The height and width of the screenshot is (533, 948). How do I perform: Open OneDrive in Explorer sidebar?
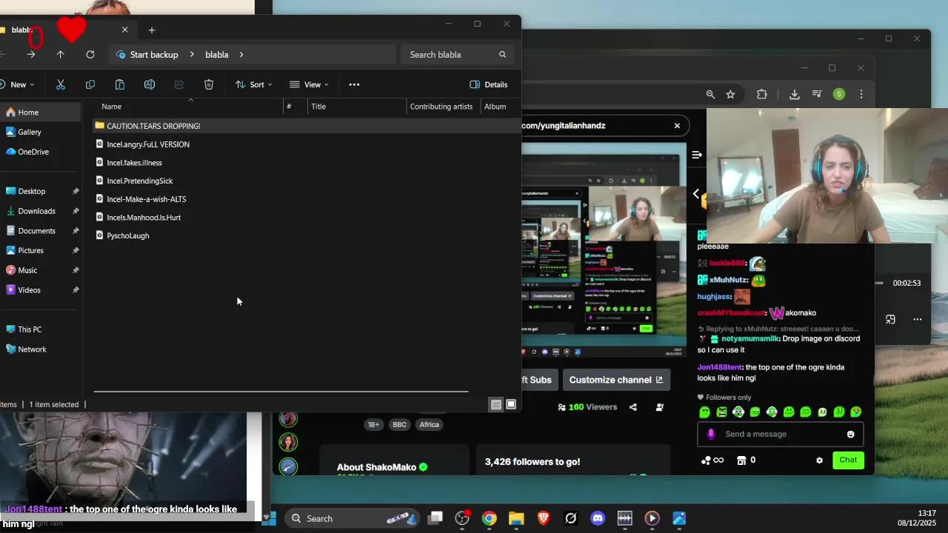[40, 152]
